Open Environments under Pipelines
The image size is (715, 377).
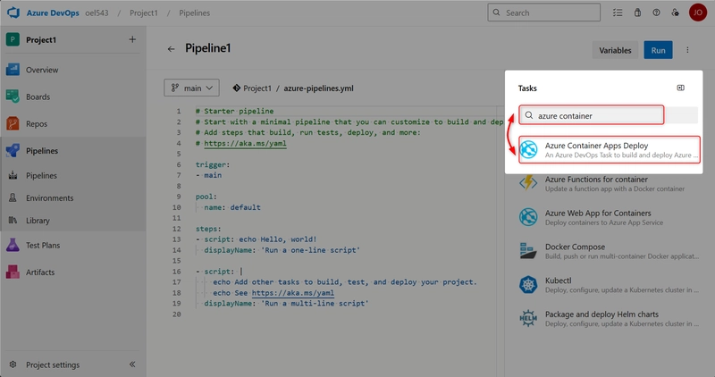[x=49, y=197]
